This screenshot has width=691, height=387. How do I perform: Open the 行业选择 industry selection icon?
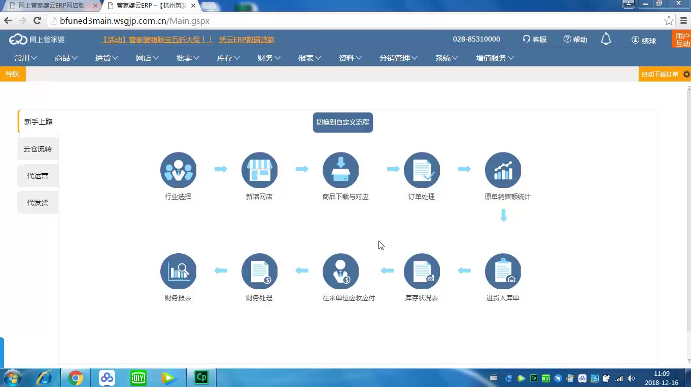pos(178,170)
